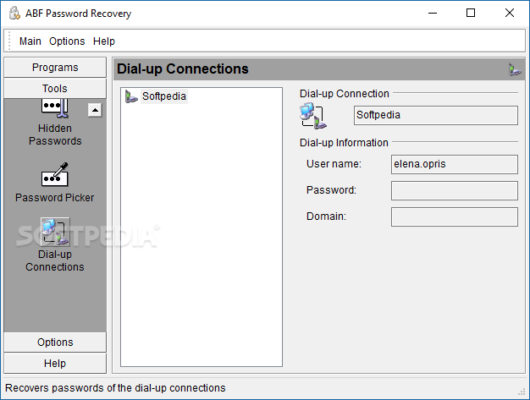Click the Password Picker label
Viewport: 530px width, 400px height.
pos(55,198)
